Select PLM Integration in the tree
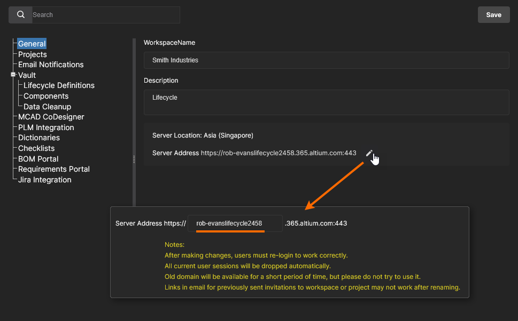The image size is (518, 321). click(x=46, y=127)
